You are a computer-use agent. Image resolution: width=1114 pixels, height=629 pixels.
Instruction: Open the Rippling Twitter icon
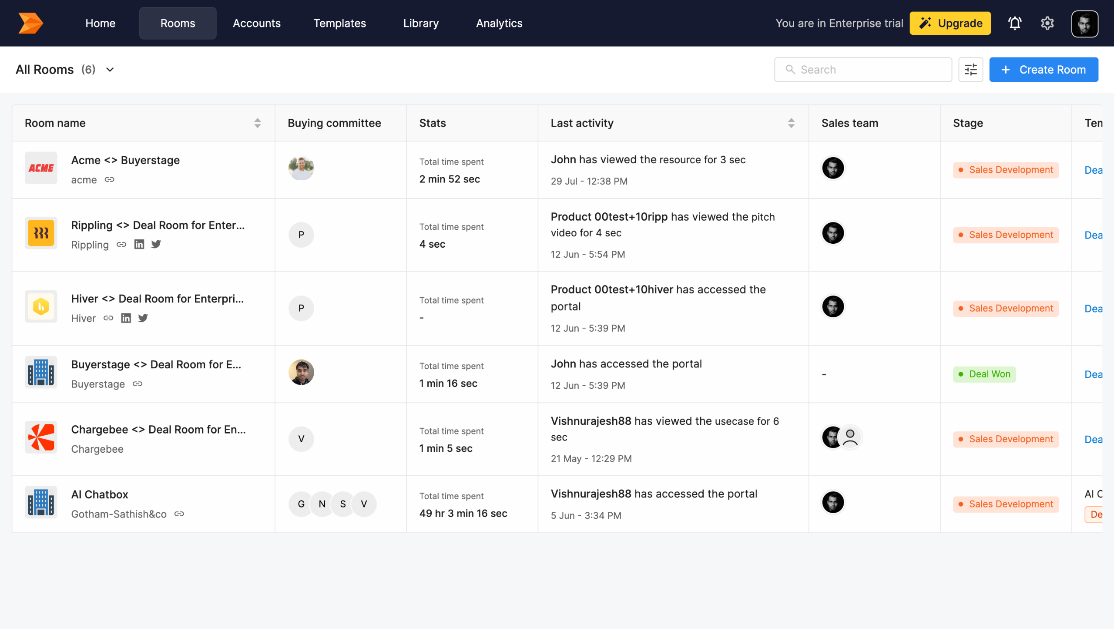point(156,244)
